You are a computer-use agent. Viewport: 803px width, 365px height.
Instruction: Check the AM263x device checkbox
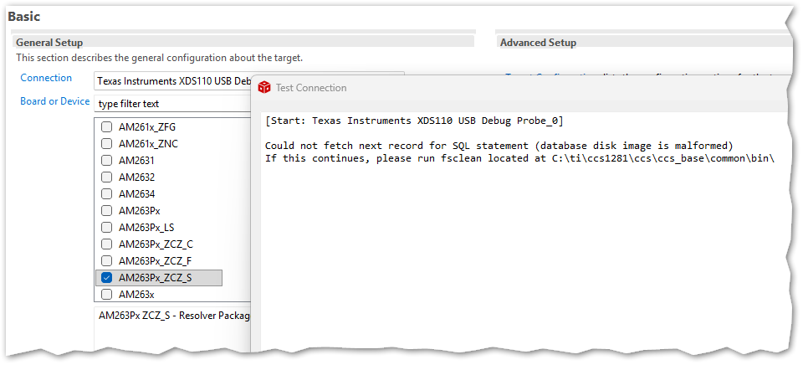click(x=106, y=295)
